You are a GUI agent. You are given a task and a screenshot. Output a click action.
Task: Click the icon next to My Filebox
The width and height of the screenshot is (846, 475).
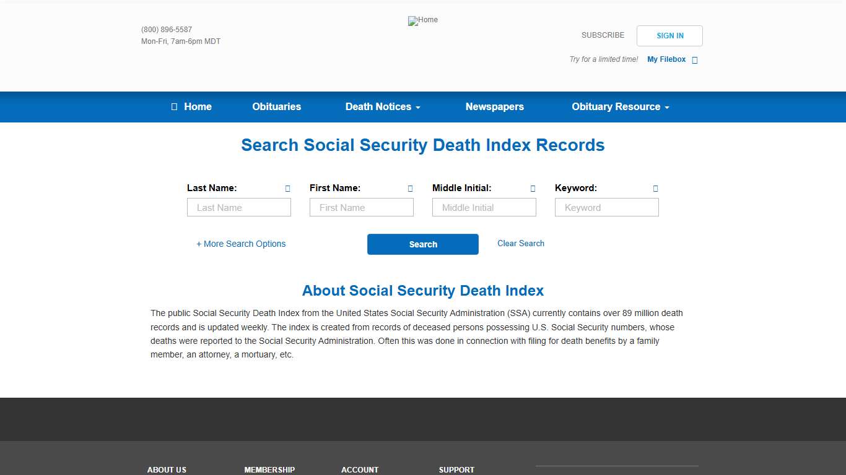click(694, 59)
